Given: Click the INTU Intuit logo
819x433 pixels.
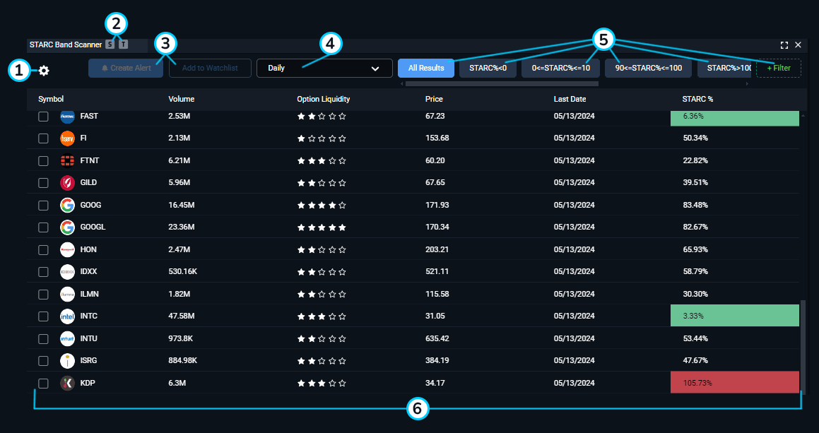Looking at the screenshot, I should click(67, 338).
